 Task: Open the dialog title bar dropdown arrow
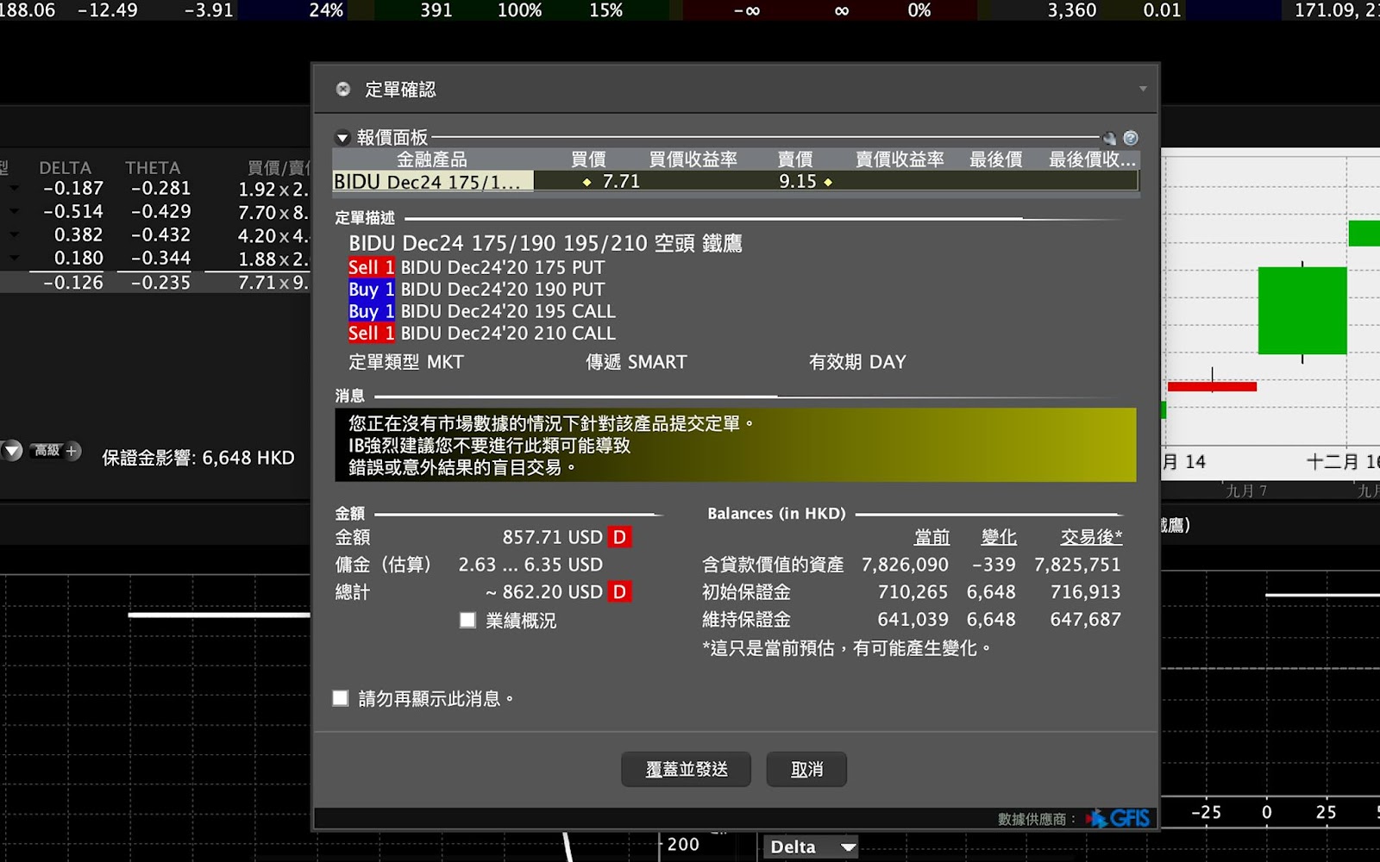pos(1143,89)
